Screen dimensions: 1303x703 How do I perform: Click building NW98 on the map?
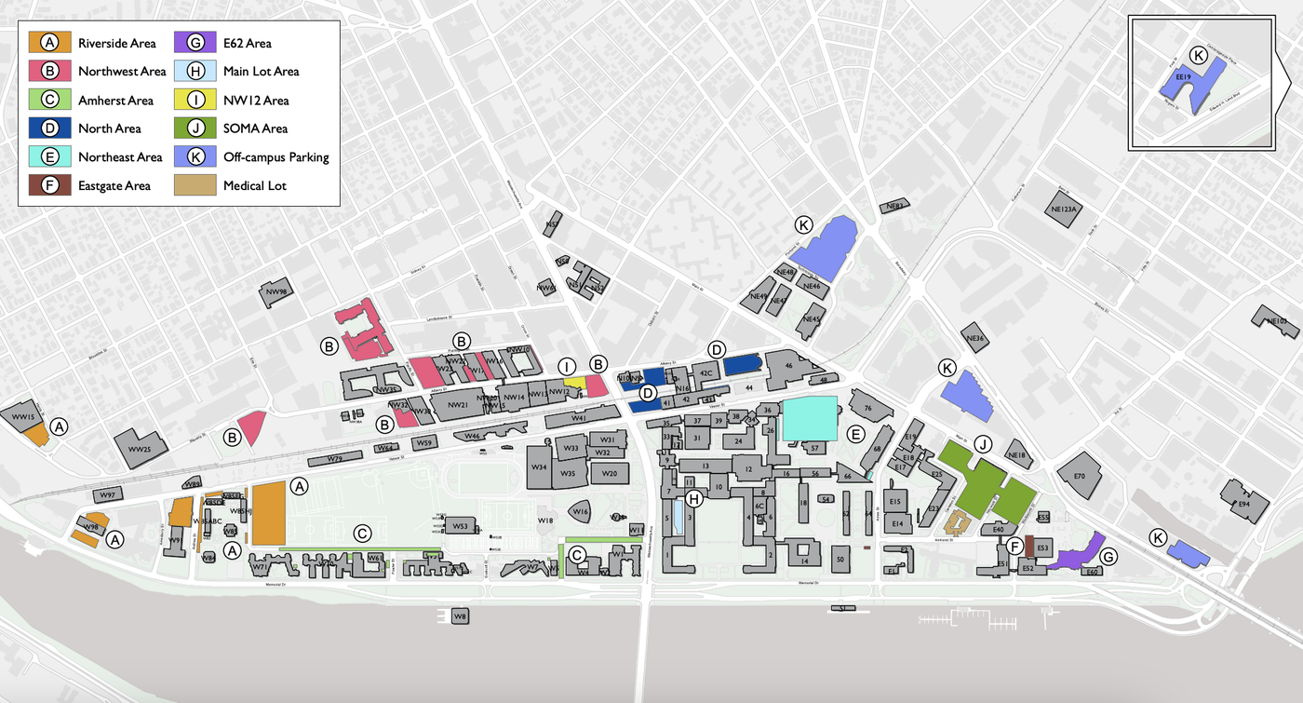pyautogui.click(x=276, y=291)
